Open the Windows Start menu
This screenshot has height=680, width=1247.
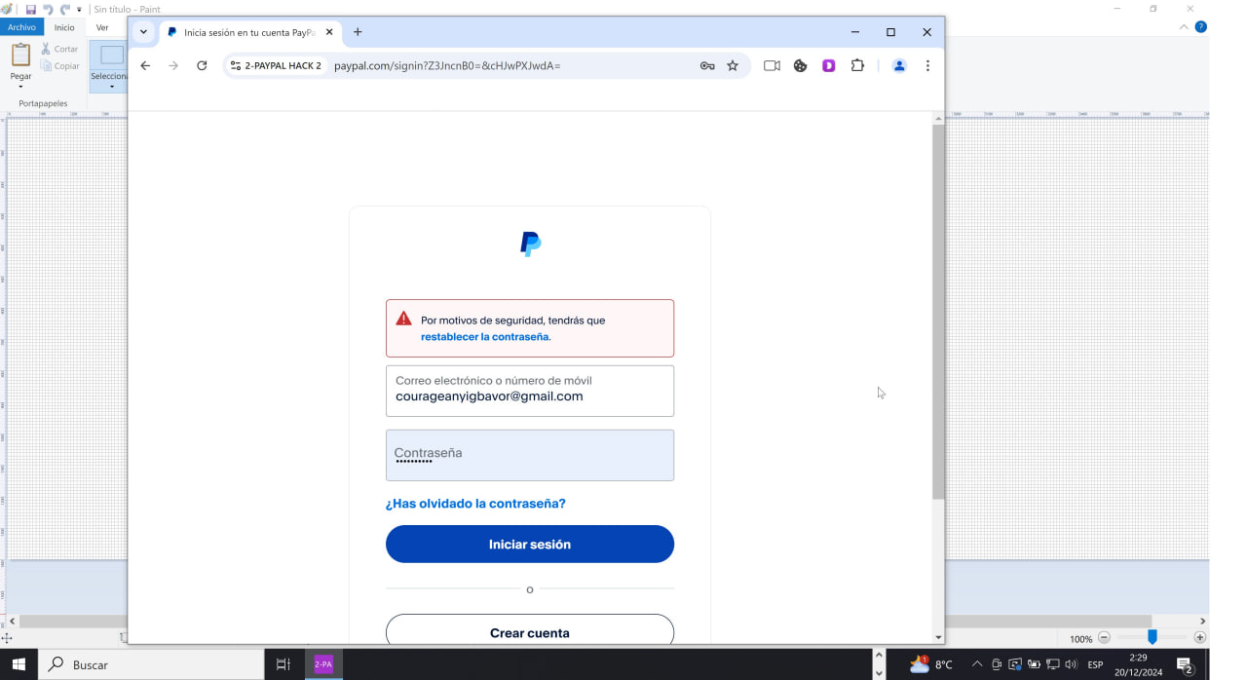(19, 664)
